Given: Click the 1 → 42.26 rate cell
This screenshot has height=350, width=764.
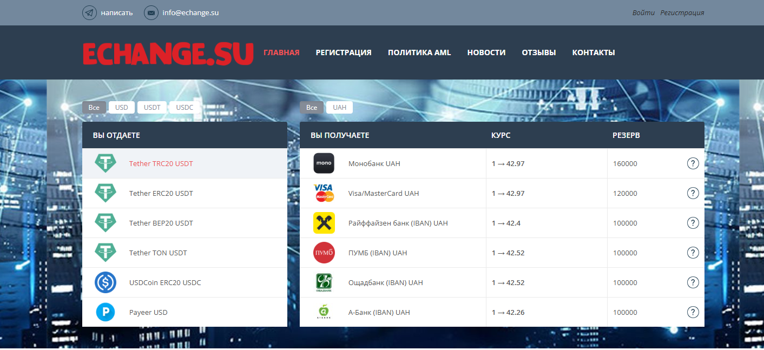Looking at the screenshot, I should point(546,312).
